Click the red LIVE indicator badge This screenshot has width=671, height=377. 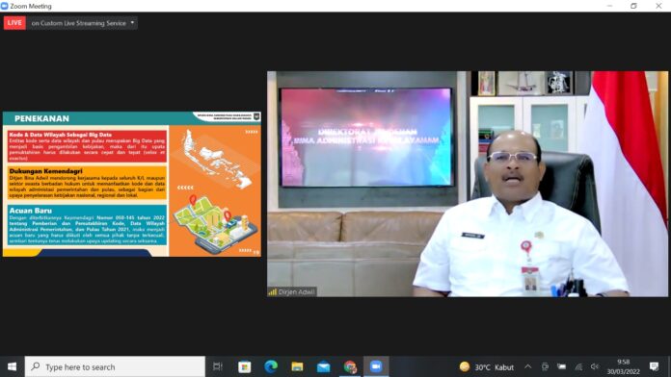point(14,23)
